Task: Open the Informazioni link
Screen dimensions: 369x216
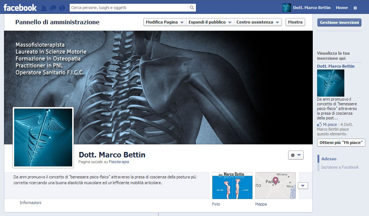Action: tap(30, 203)
